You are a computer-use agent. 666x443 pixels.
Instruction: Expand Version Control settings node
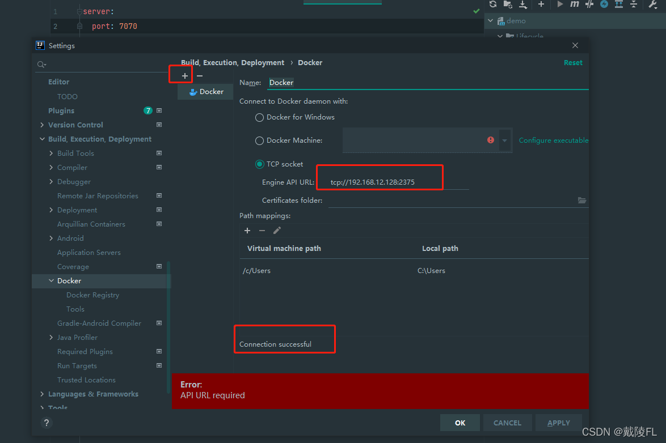[x=41, y=125]
